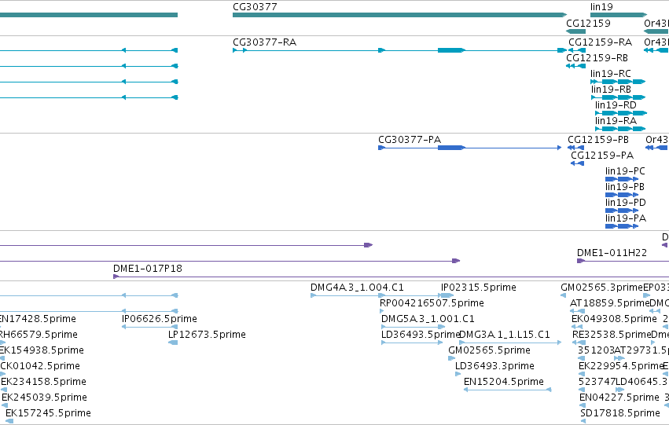Select the CG12159-PA protein feature
The height and width of the screenshot is (425, 669).
click(x=577, y=163)
